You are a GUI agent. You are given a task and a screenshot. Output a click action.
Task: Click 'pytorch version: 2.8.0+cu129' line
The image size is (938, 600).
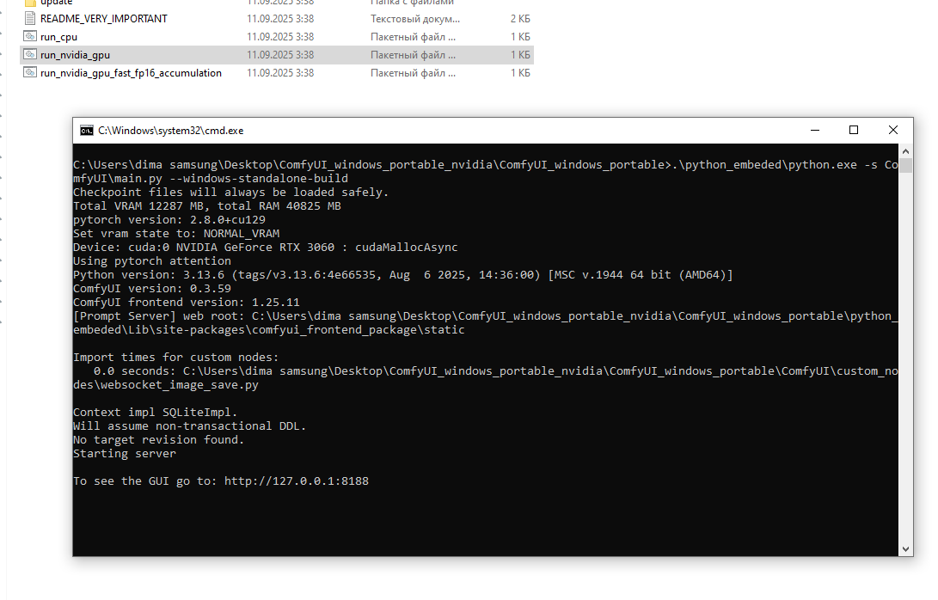tap(169, 219)
